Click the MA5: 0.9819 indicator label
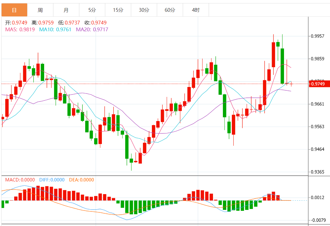The width and height of the screenshot is (330, 226). (x=20, y=29)
